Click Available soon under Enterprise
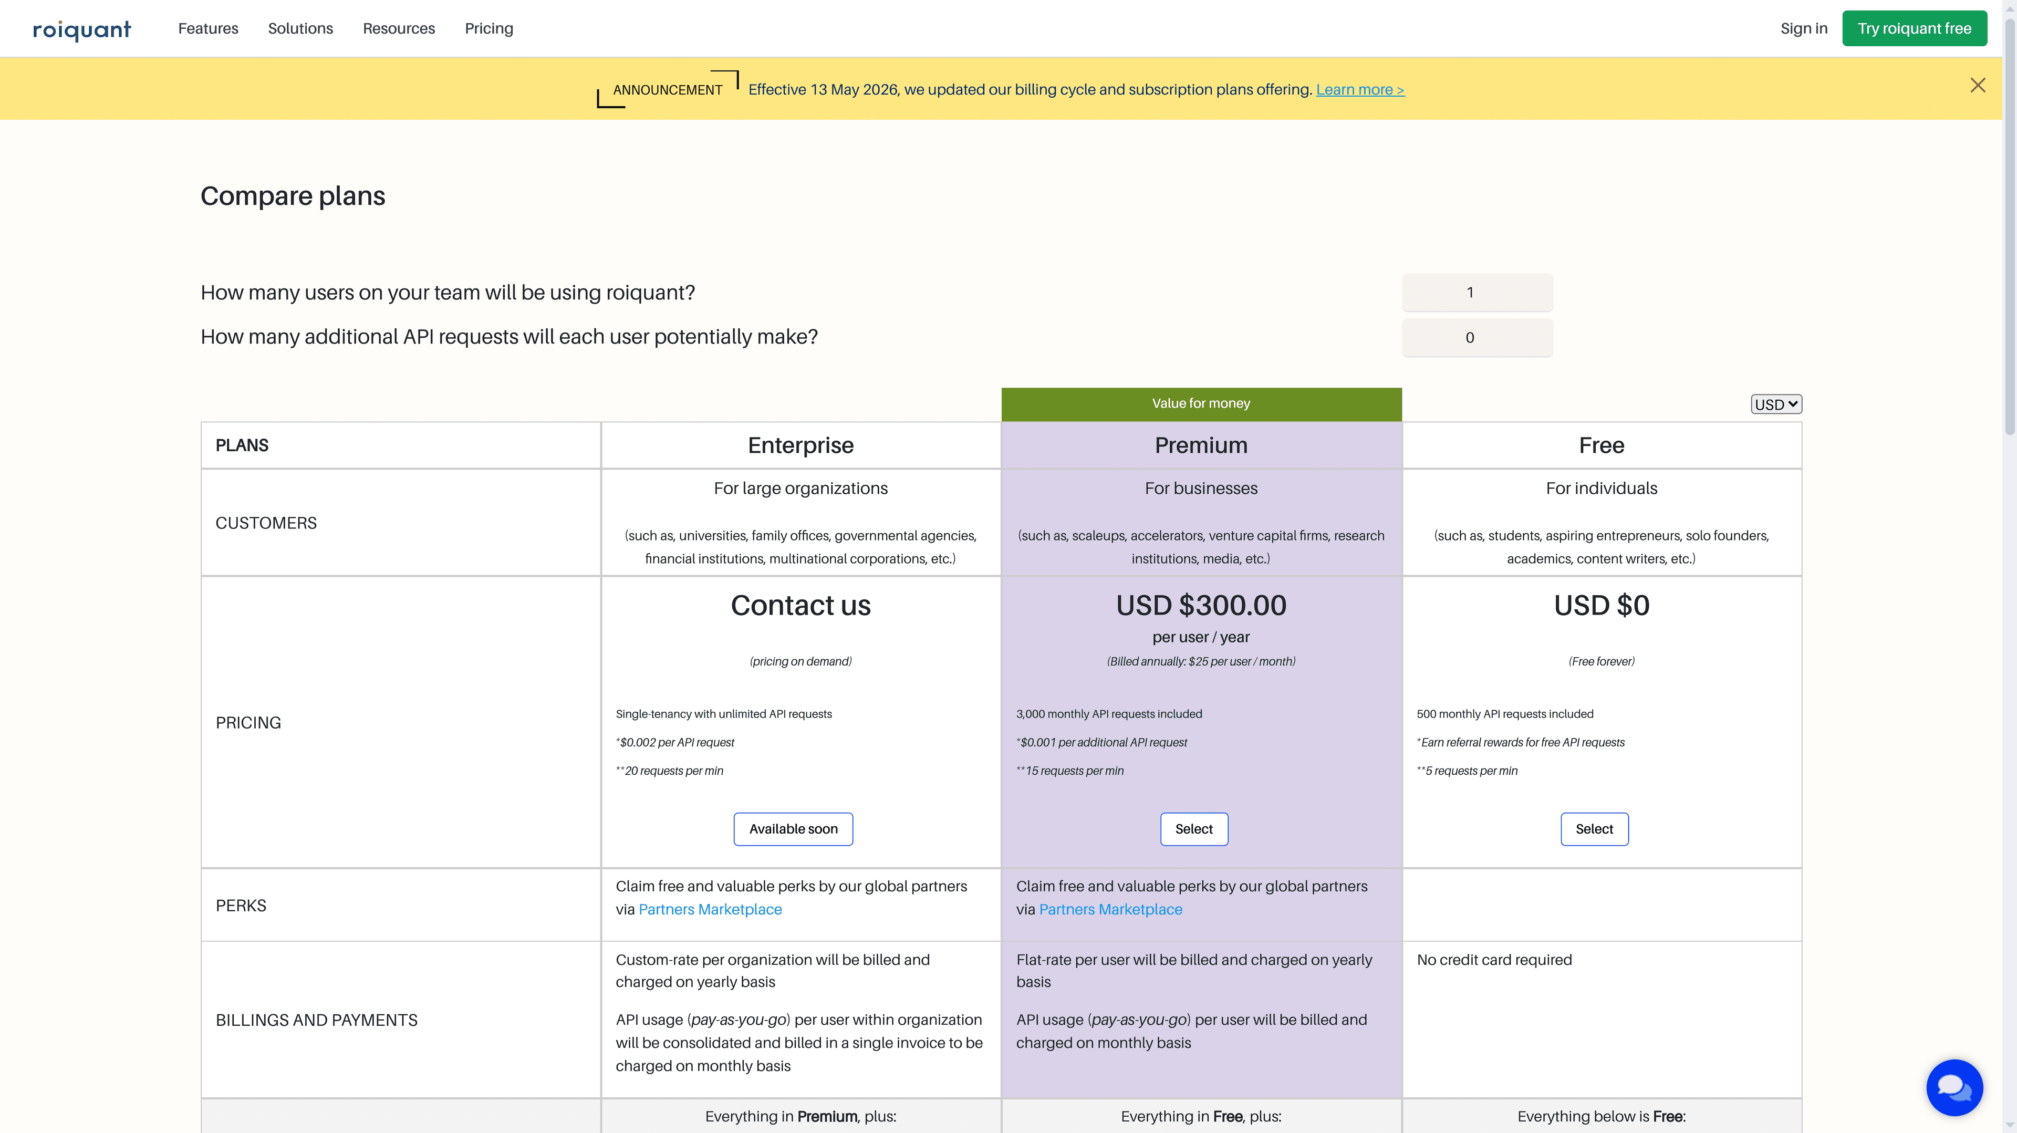 pyautogui.click(x=793, y=829)
